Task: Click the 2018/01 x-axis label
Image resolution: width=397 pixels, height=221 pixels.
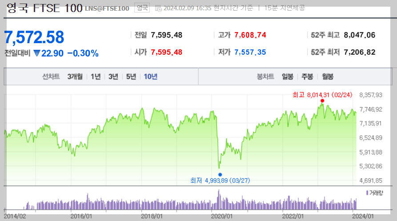Action: [x=152, y=216]
